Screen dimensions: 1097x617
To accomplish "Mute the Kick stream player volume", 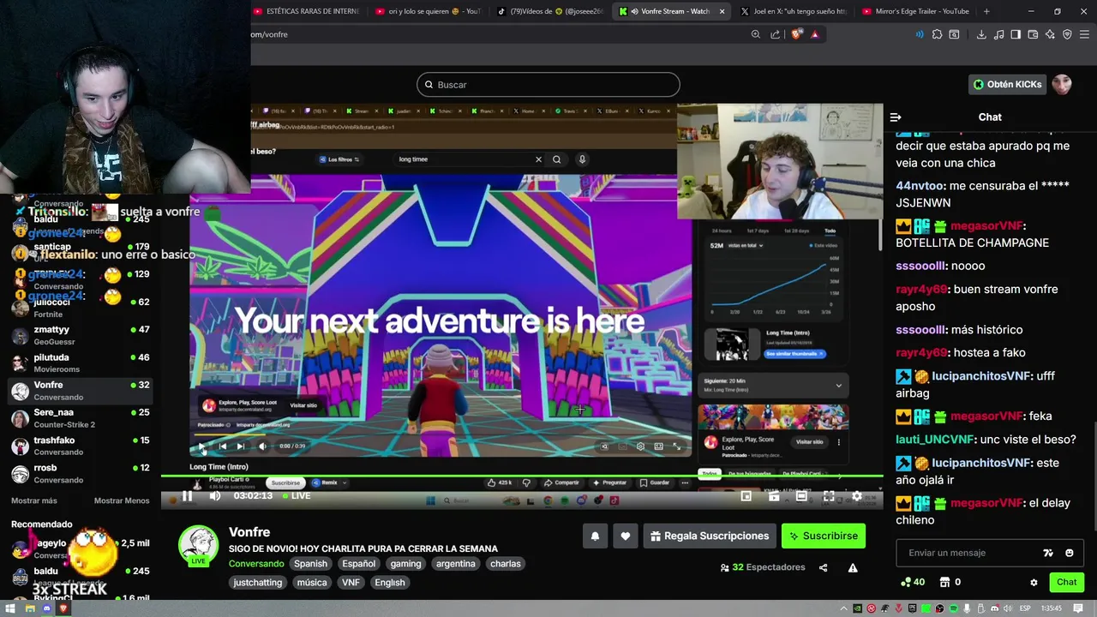I will click(x=215, y=496).
